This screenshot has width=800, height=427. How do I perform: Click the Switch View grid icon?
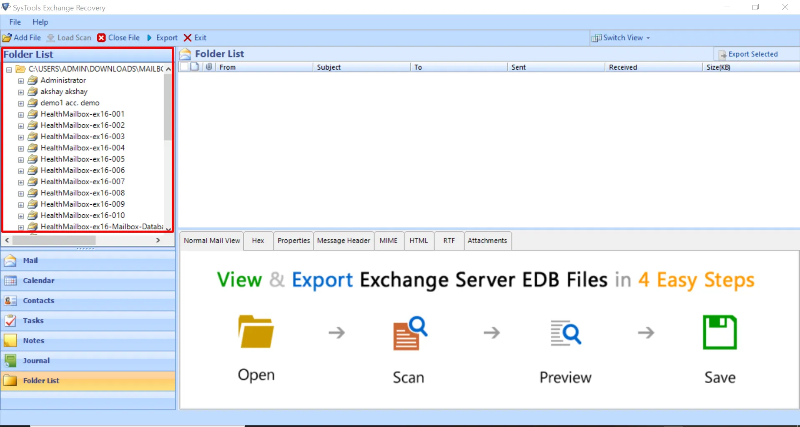pyautogui.click(x=596, y=38)
